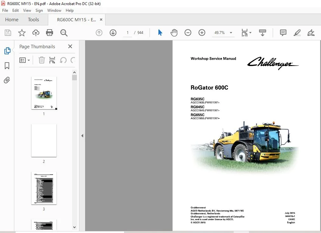Select the RG600C MY15 document tab
Image resolution: width=321 pixels, height=233 pixels.
(x=76, y=20)
